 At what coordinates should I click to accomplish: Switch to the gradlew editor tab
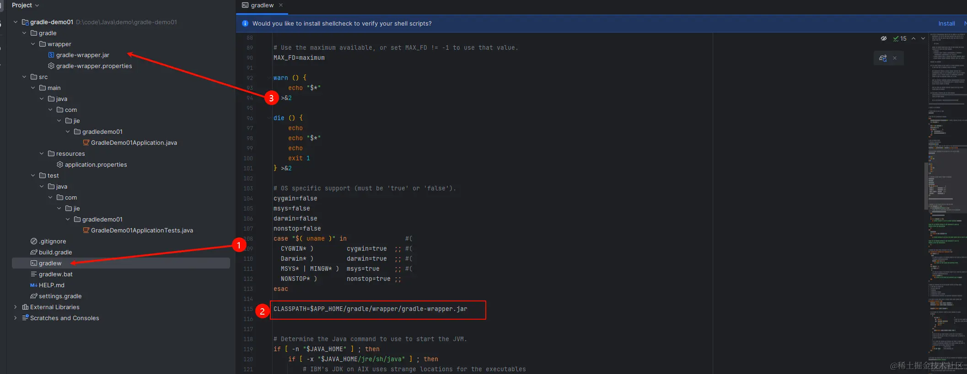point(262,5)
